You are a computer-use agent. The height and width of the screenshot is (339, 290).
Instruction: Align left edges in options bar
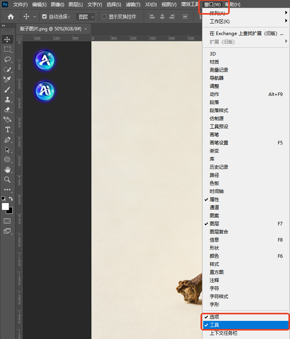152,17
